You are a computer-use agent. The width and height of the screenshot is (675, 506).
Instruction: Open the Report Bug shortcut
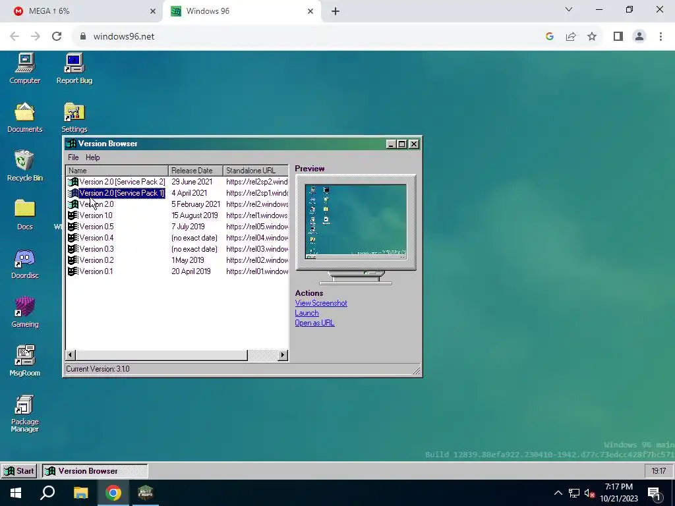(x=74, y=69)
